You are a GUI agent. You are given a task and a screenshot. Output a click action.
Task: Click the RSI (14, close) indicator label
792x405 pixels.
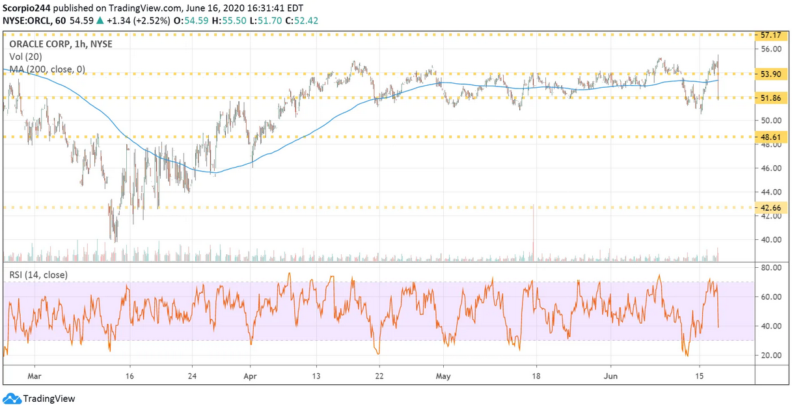click(38, 275)
